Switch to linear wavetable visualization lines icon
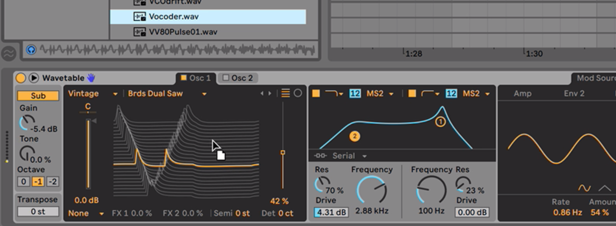The height and width of the screenshot is (226, 616). pyautogui.click(x=285, y=93)
